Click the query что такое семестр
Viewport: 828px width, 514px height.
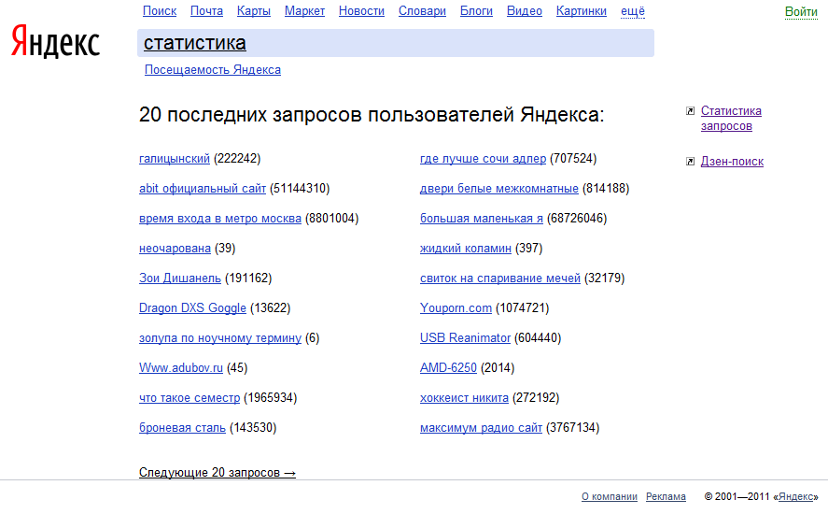[189, 398]
